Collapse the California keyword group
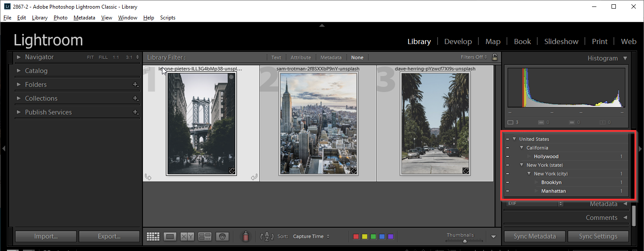Screen dimensions: 644x251 522,148
